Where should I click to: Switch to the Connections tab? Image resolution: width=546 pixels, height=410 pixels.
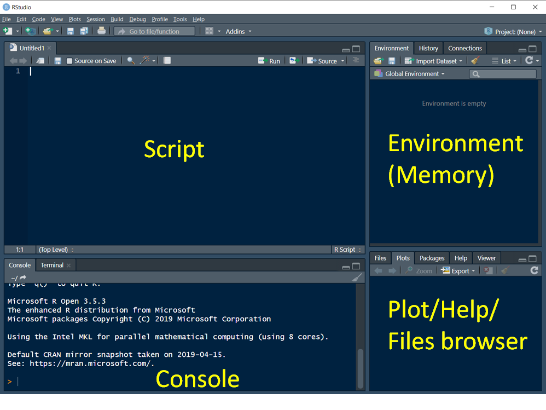tap(465, 48)
